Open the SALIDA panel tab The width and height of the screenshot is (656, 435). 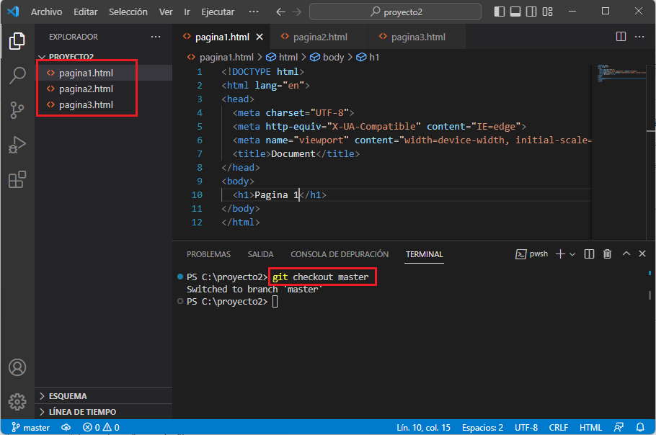click(x=260, y=254)
